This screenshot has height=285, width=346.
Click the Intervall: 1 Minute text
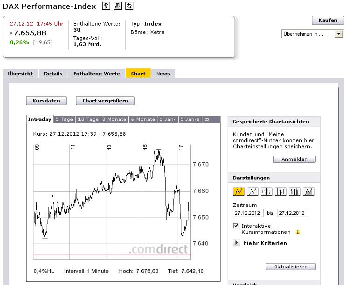(x=86, y=271)
